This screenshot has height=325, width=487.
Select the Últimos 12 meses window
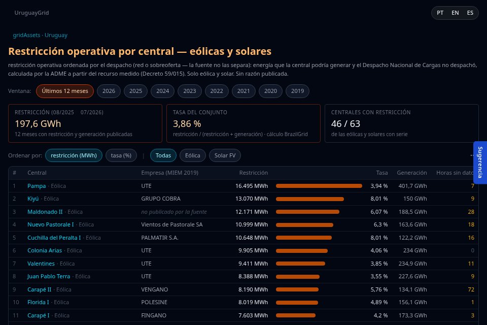point(65,91)
